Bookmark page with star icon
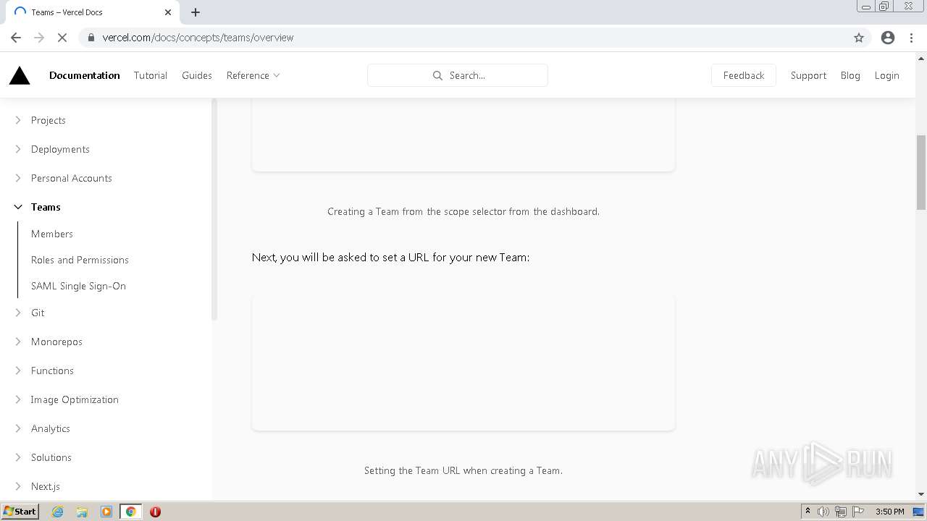The height and width of the screenshot is (521, 927). (859, 38)
